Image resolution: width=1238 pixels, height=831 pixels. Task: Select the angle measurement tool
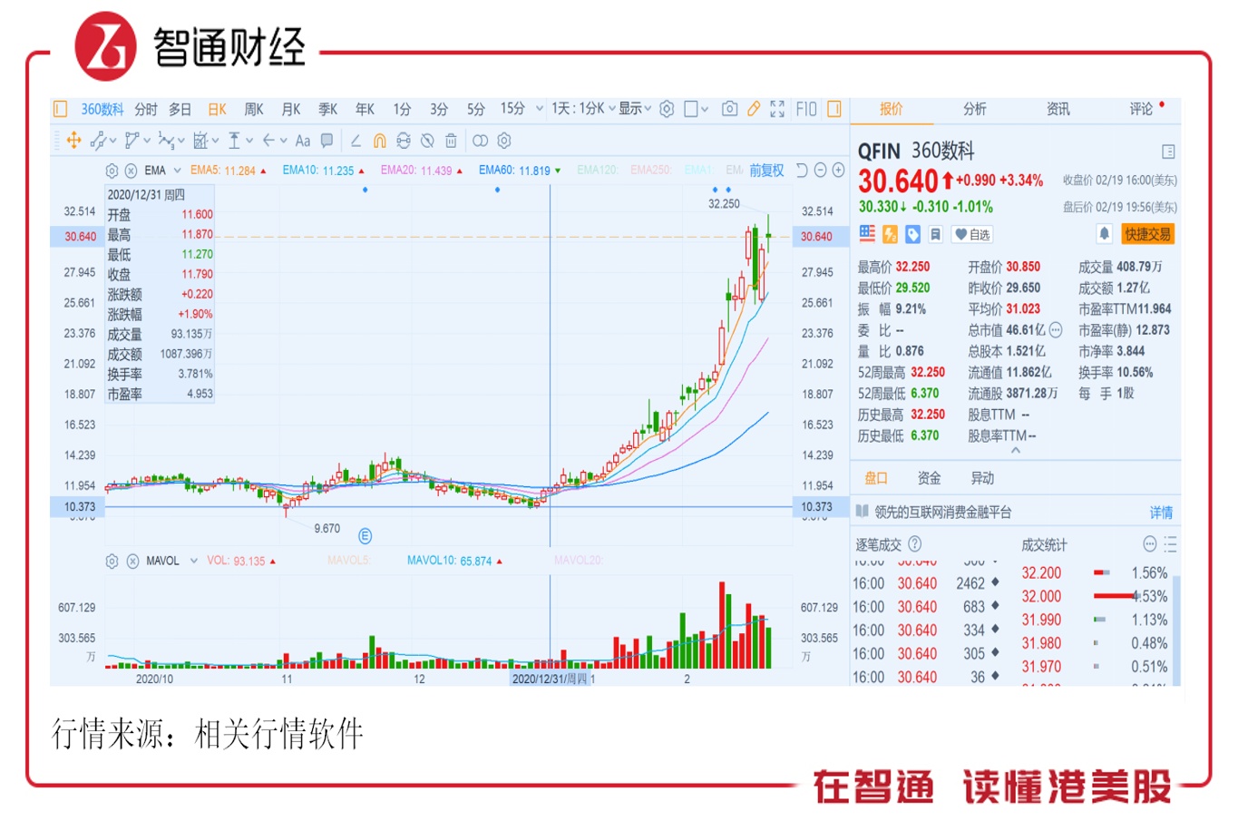pos(356,141)
